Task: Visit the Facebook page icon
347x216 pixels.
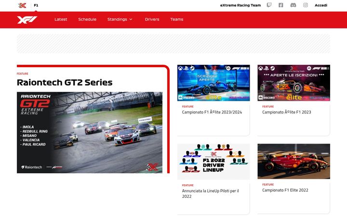Action: (x=281, y=5)
